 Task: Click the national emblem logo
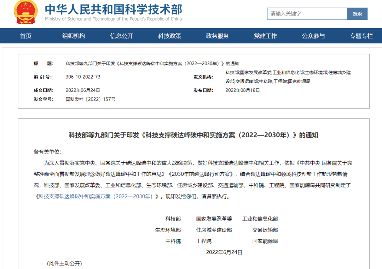point(25,12)
